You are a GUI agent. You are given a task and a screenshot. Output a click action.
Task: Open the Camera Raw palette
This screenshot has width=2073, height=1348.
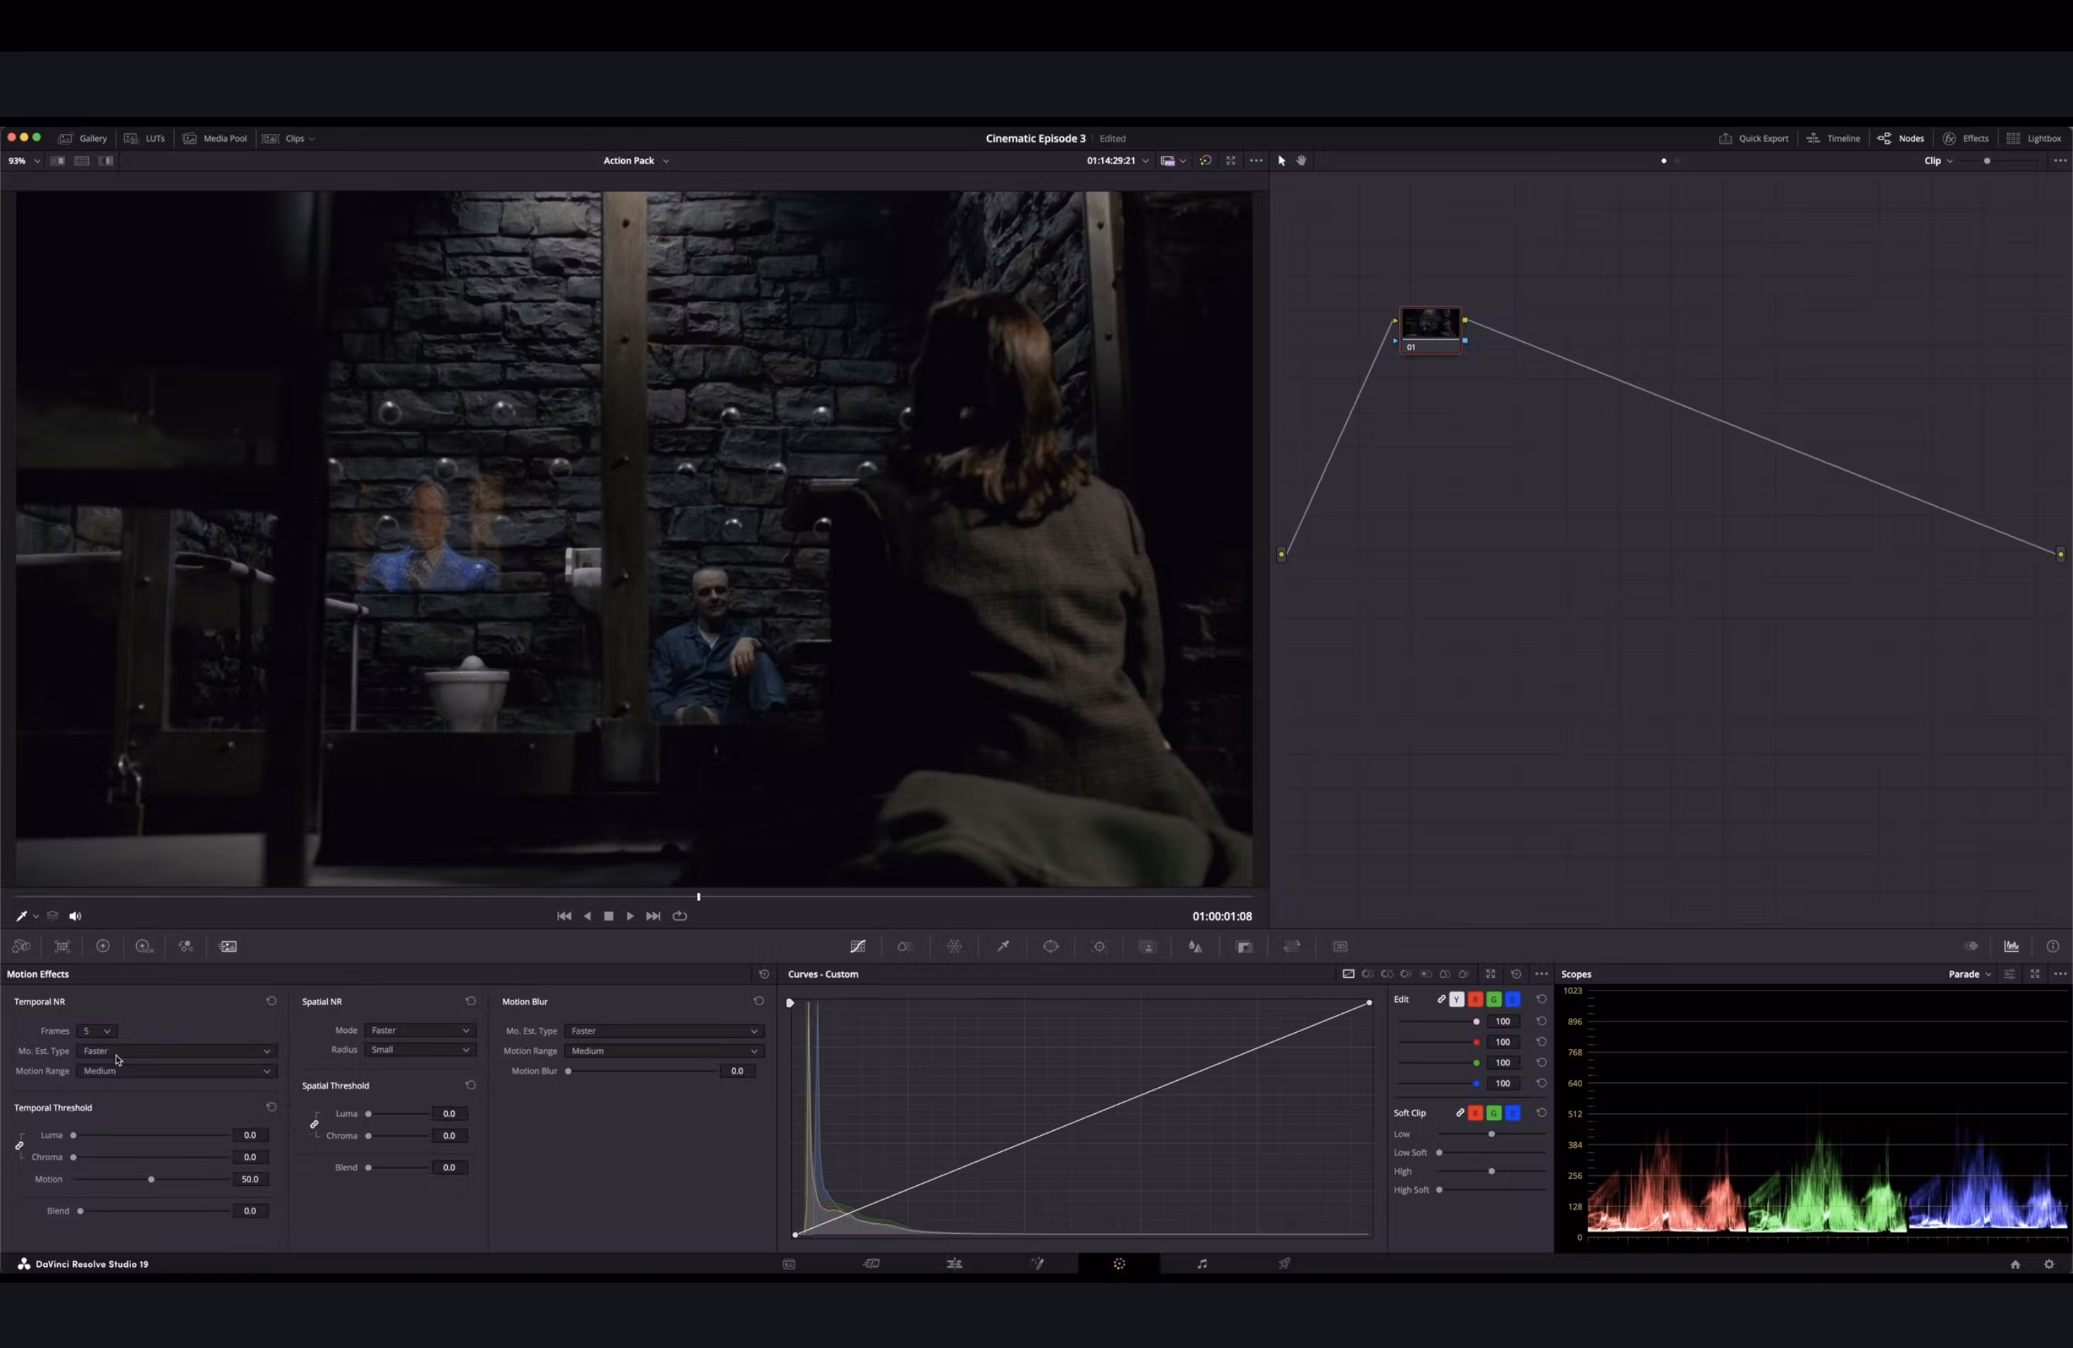click(x=22, y=947)
